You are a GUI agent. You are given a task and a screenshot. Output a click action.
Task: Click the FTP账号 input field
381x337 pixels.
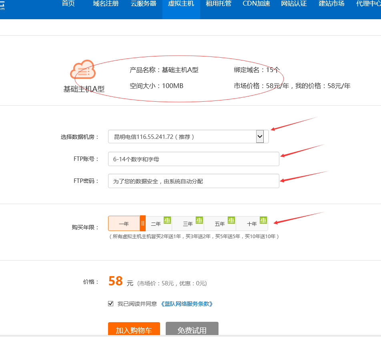(193, 158)
